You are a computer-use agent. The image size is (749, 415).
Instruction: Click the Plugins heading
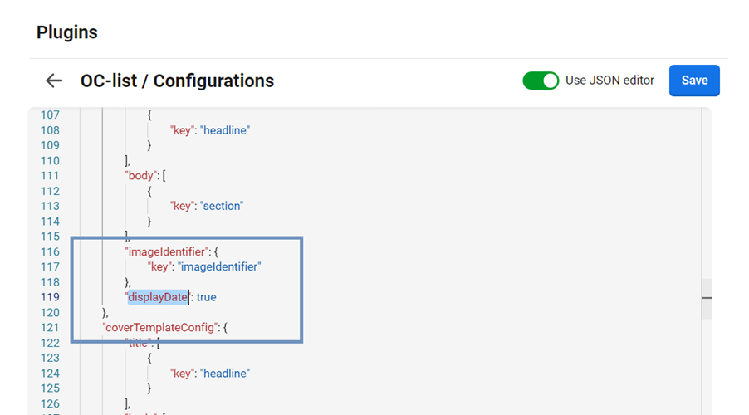click(x=67, y=32)
